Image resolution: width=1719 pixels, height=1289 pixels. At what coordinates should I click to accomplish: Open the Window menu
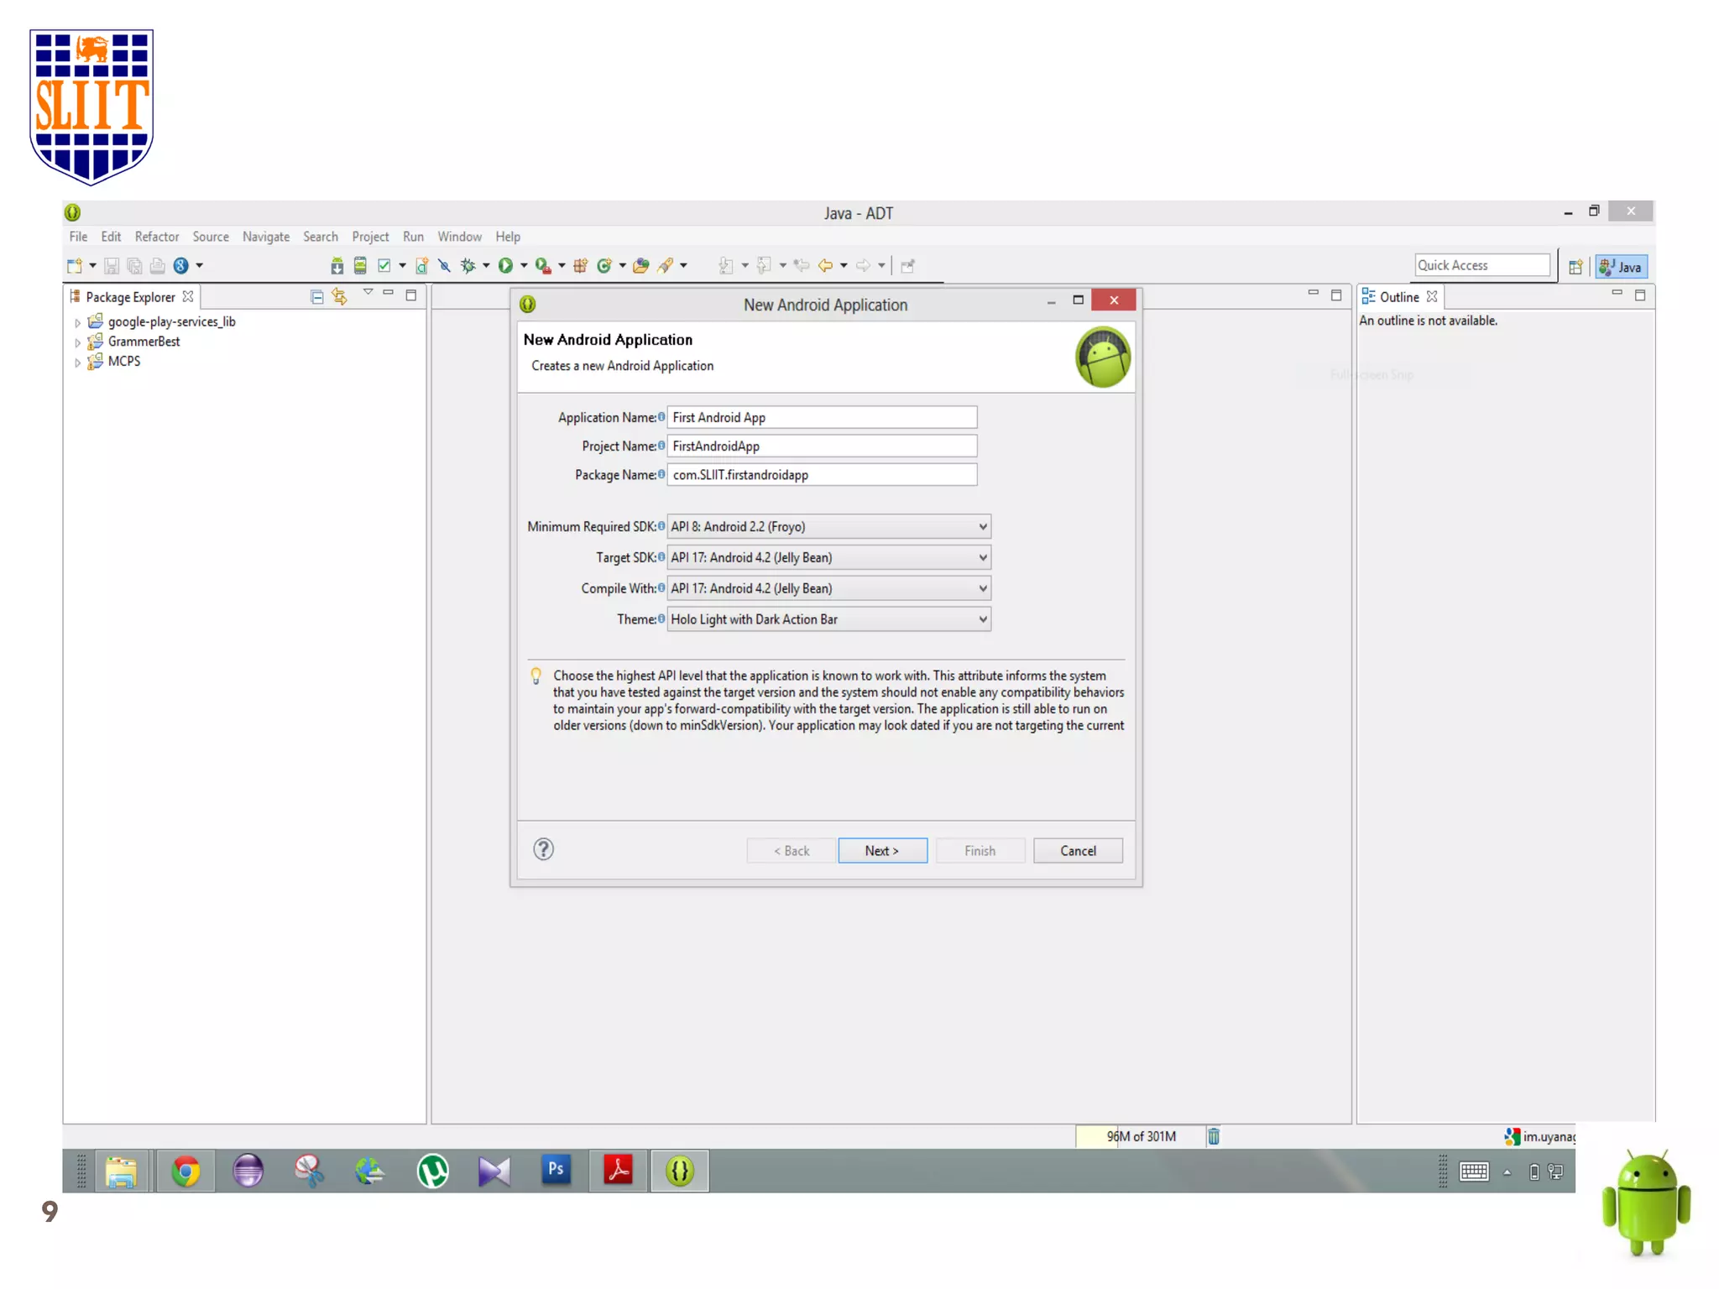click(x=458, y=237)
